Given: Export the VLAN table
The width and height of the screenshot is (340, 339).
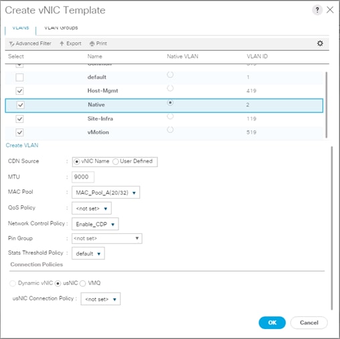Looking at the screenshot, I should coord(70,43).
